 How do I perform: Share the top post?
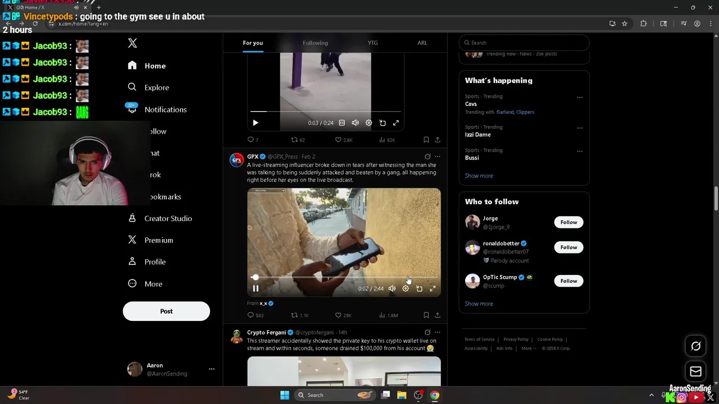point(438,140)
